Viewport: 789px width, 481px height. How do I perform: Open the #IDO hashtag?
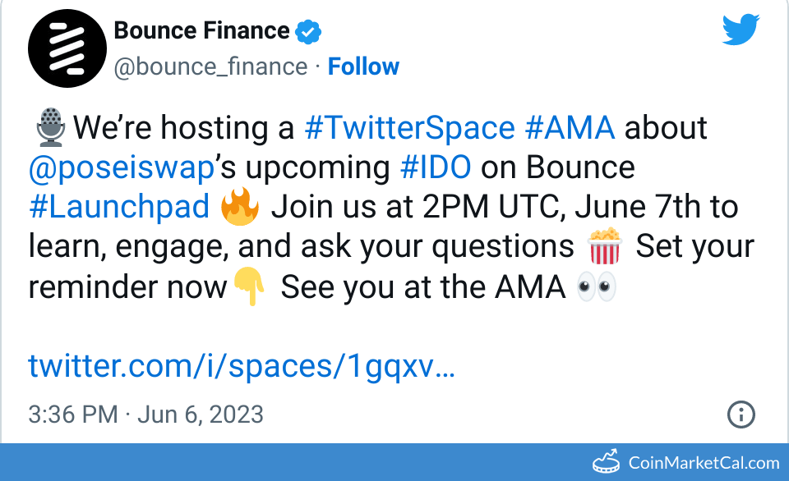[436, 167]
